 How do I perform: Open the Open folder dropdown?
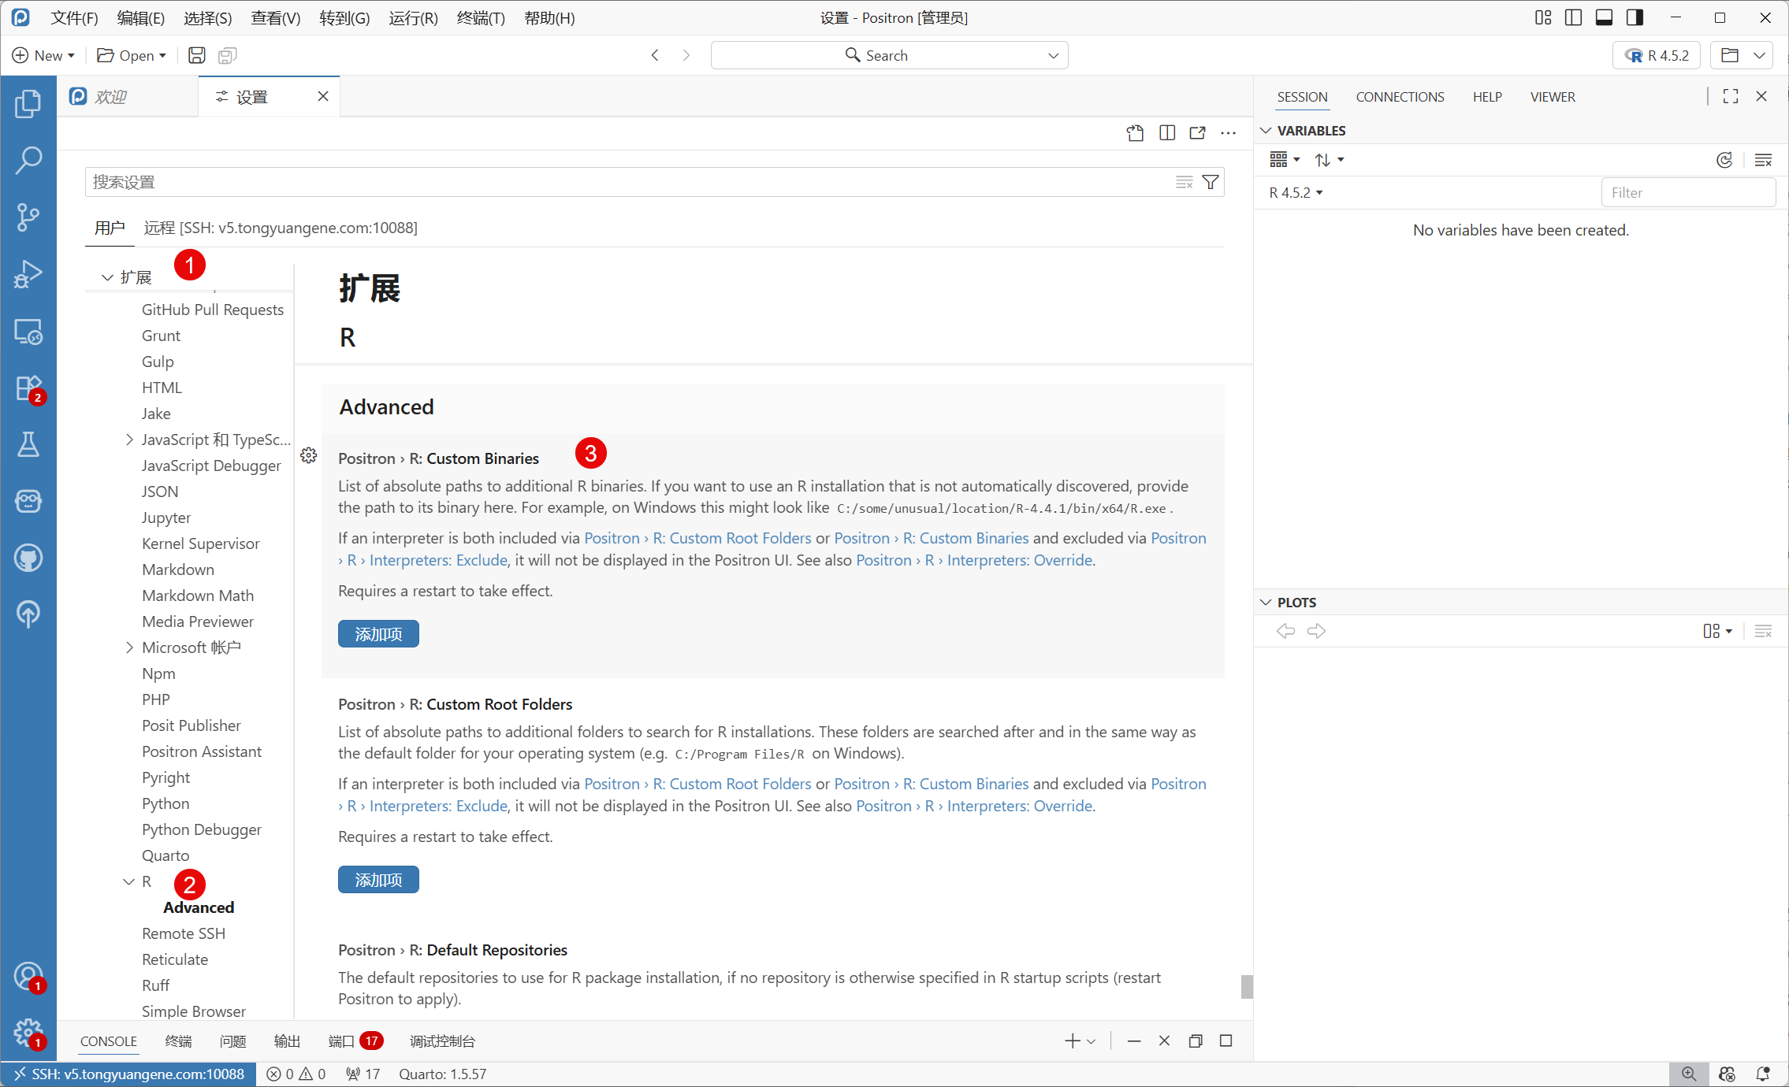(x=132, y=55)
